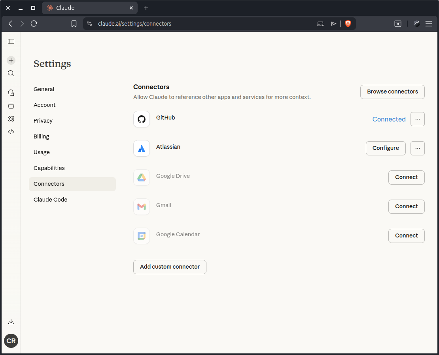Open the options menu next to Atlassian
The image size is (439, 355).
pyautogui.click(x=418, y=148)
